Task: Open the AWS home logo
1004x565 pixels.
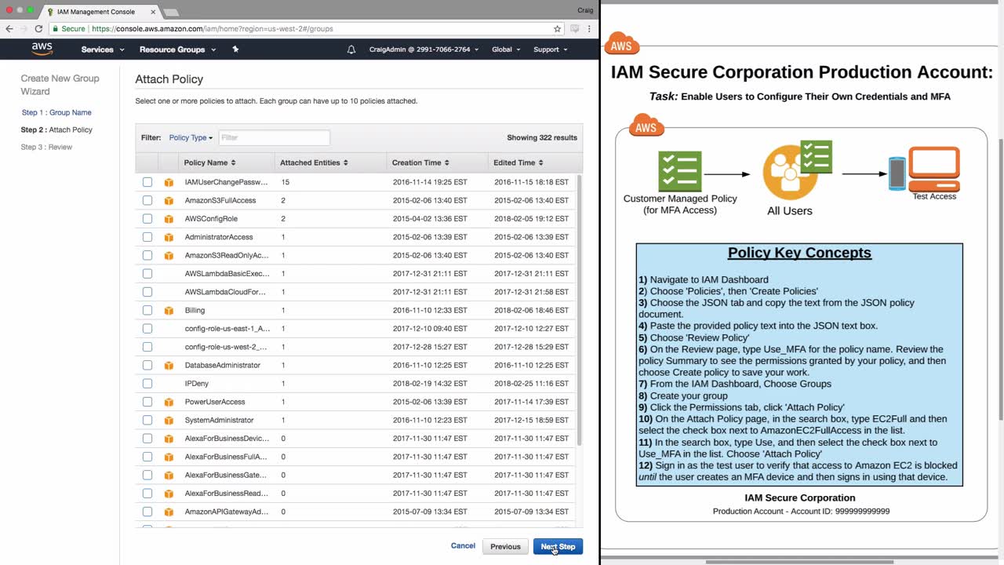Action: 42,49
